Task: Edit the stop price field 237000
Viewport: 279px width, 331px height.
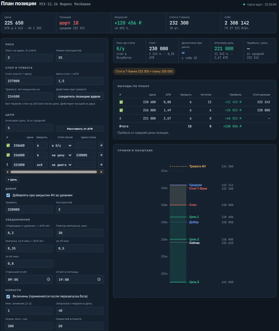Action: 29,81
